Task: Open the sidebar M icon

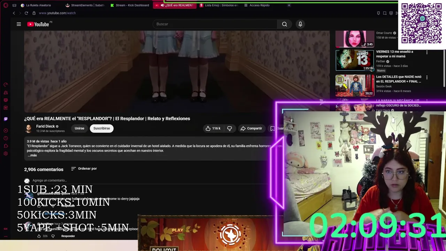Action: pyautogui.click(x=6, y=108)
